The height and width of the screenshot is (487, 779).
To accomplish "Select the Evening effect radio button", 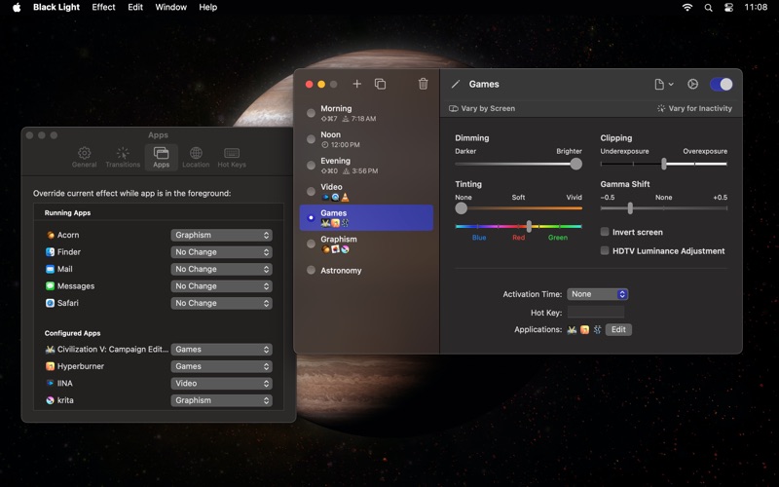I will (311, 165).
